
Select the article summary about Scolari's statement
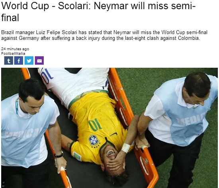pos(104,35)
